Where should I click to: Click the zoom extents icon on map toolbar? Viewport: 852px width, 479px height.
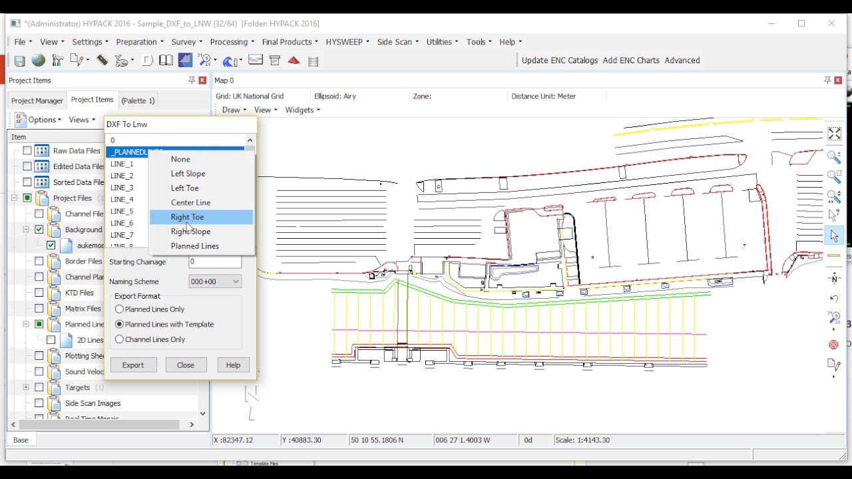834,134
